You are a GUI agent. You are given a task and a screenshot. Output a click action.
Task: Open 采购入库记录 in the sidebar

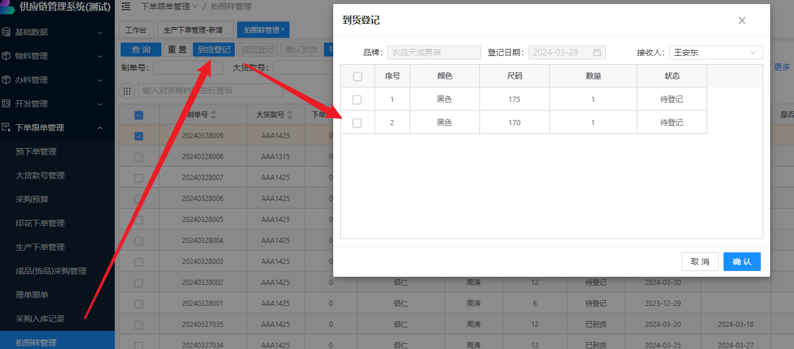click(x=40, y=319)
